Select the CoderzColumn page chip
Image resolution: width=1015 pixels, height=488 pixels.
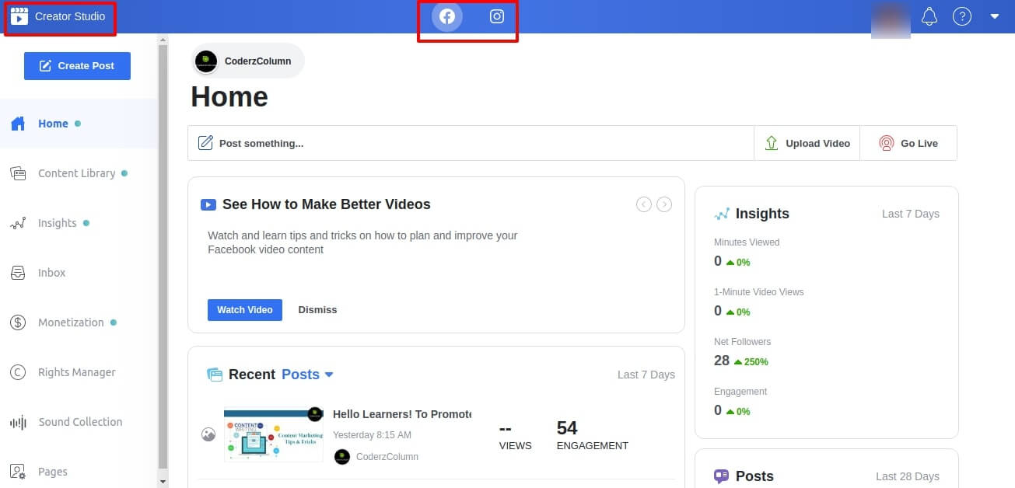tap(247, 61)
